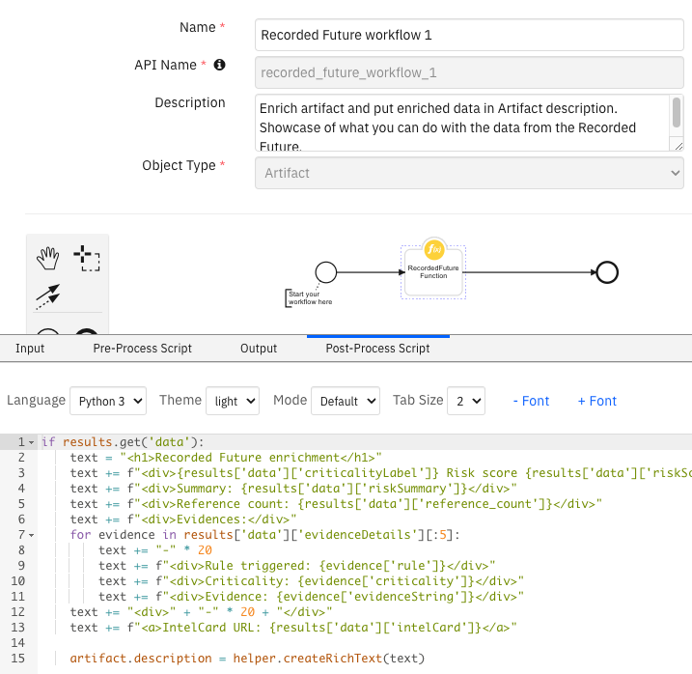Switch to the Input tab
692x674 pixels.
tap(30, 348)
